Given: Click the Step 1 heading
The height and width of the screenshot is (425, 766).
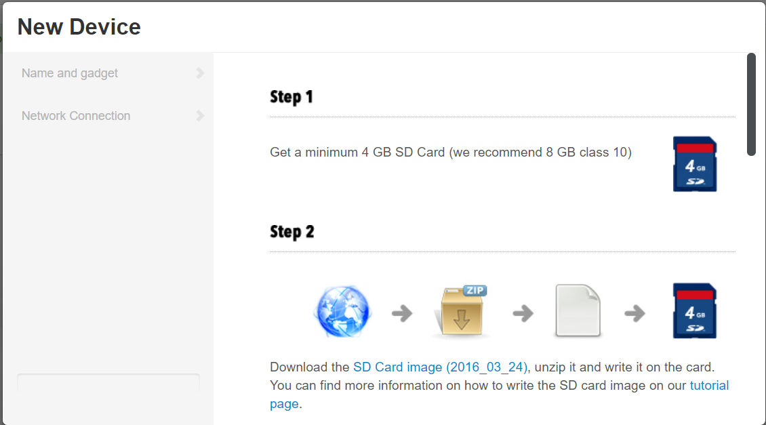Looking at the screenshot, I should coord(291,97).
